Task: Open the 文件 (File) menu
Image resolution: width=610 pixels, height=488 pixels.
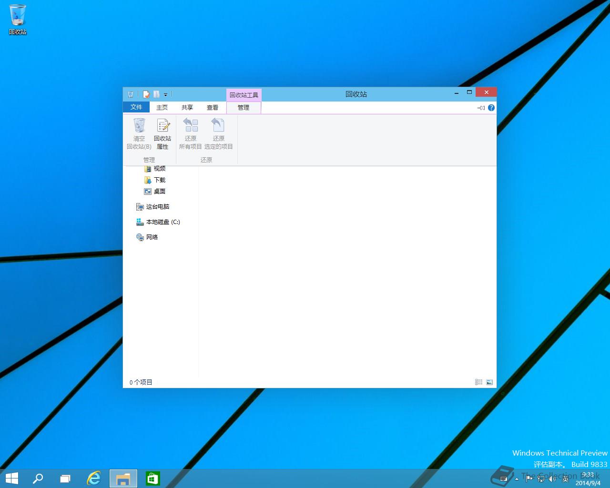Action: point(136,107)
